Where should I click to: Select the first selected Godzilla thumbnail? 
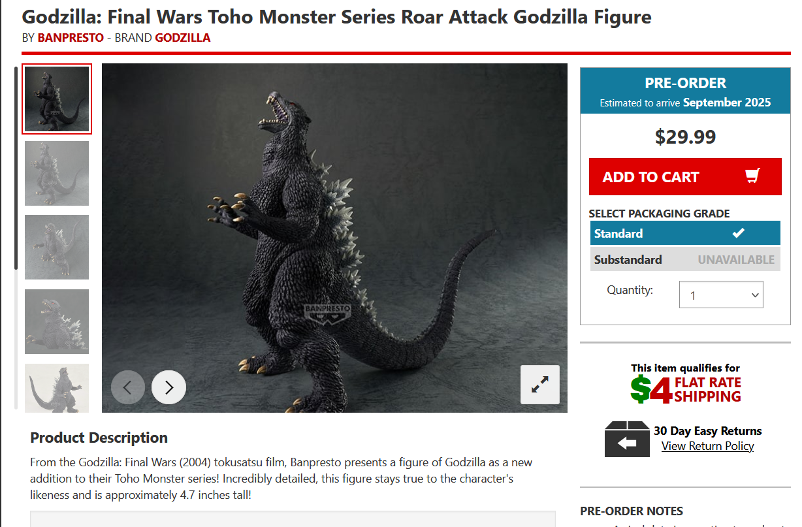(x=57, y=99)
